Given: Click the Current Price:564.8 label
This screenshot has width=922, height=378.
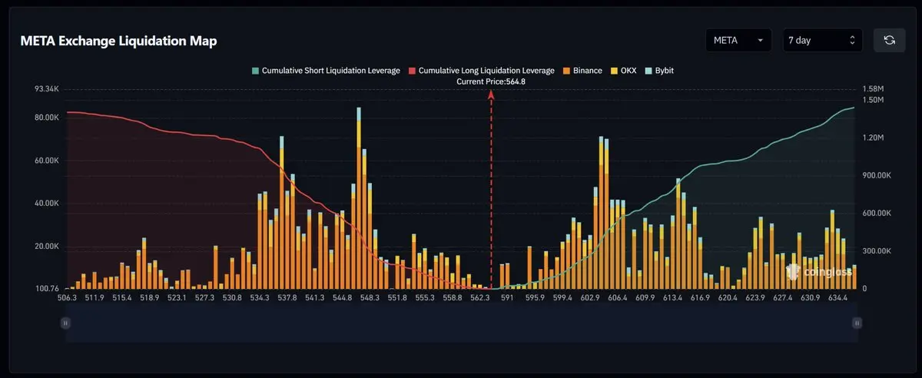Looking at the screenshot, I should [x=491, y=81].
